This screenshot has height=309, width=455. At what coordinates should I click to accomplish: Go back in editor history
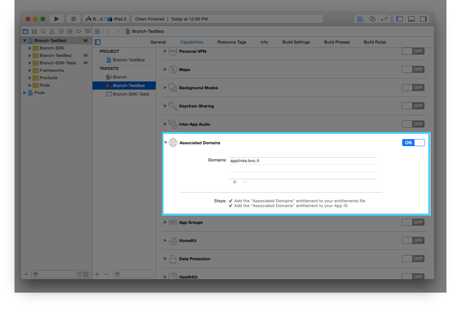[108, 31]
